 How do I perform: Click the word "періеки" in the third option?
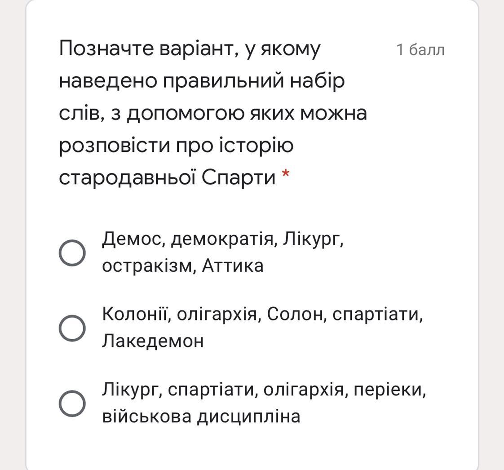click(x=389, y=390)
